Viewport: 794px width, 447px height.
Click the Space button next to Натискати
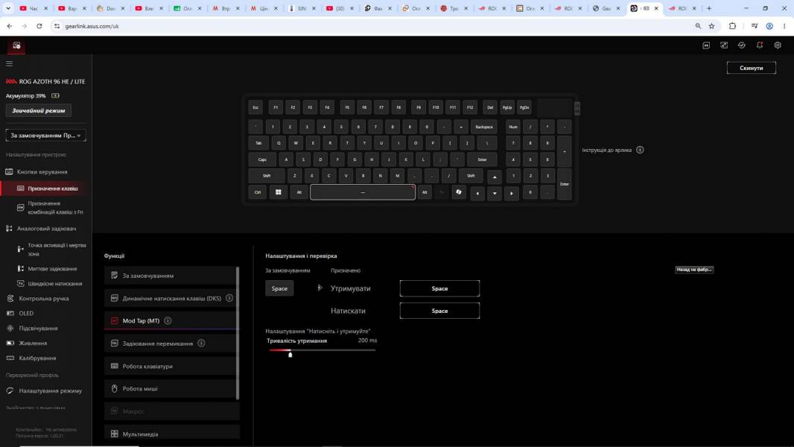pos(439,311)
